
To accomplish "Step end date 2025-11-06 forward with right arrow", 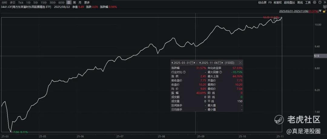I will point(223,63).
